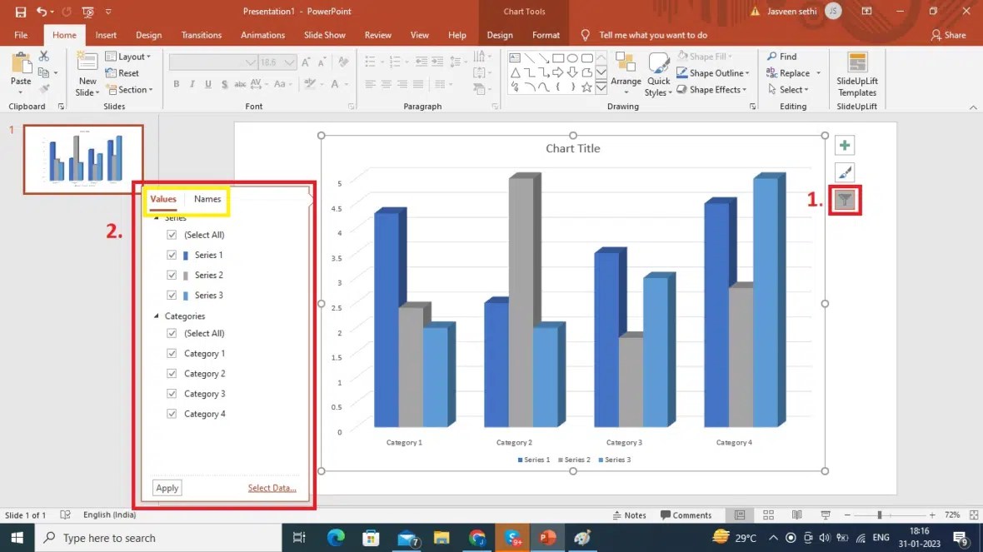Select the Arrange icon in the Drawing group

point(626,72)
